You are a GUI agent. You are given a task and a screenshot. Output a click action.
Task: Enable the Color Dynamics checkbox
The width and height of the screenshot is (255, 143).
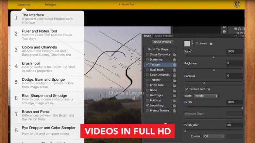147,75
